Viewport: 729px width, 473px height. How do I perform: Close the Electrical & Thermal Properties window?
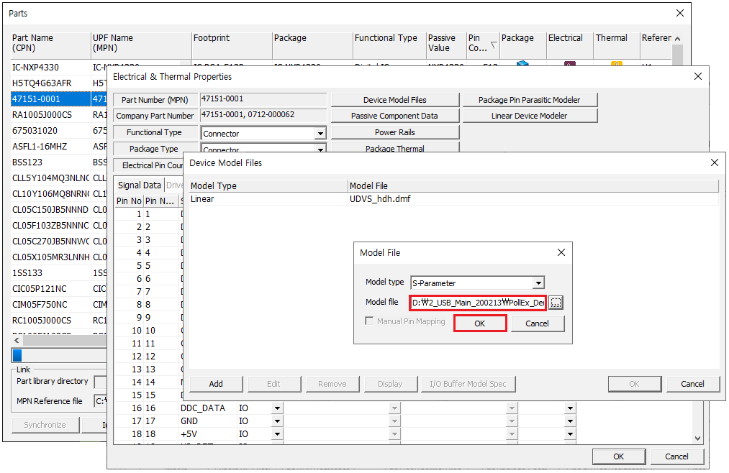click(697, 76)
